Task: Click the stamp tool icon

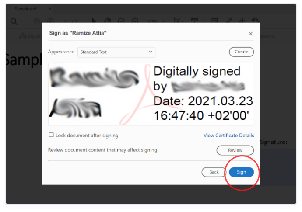Action: (256, 20)
